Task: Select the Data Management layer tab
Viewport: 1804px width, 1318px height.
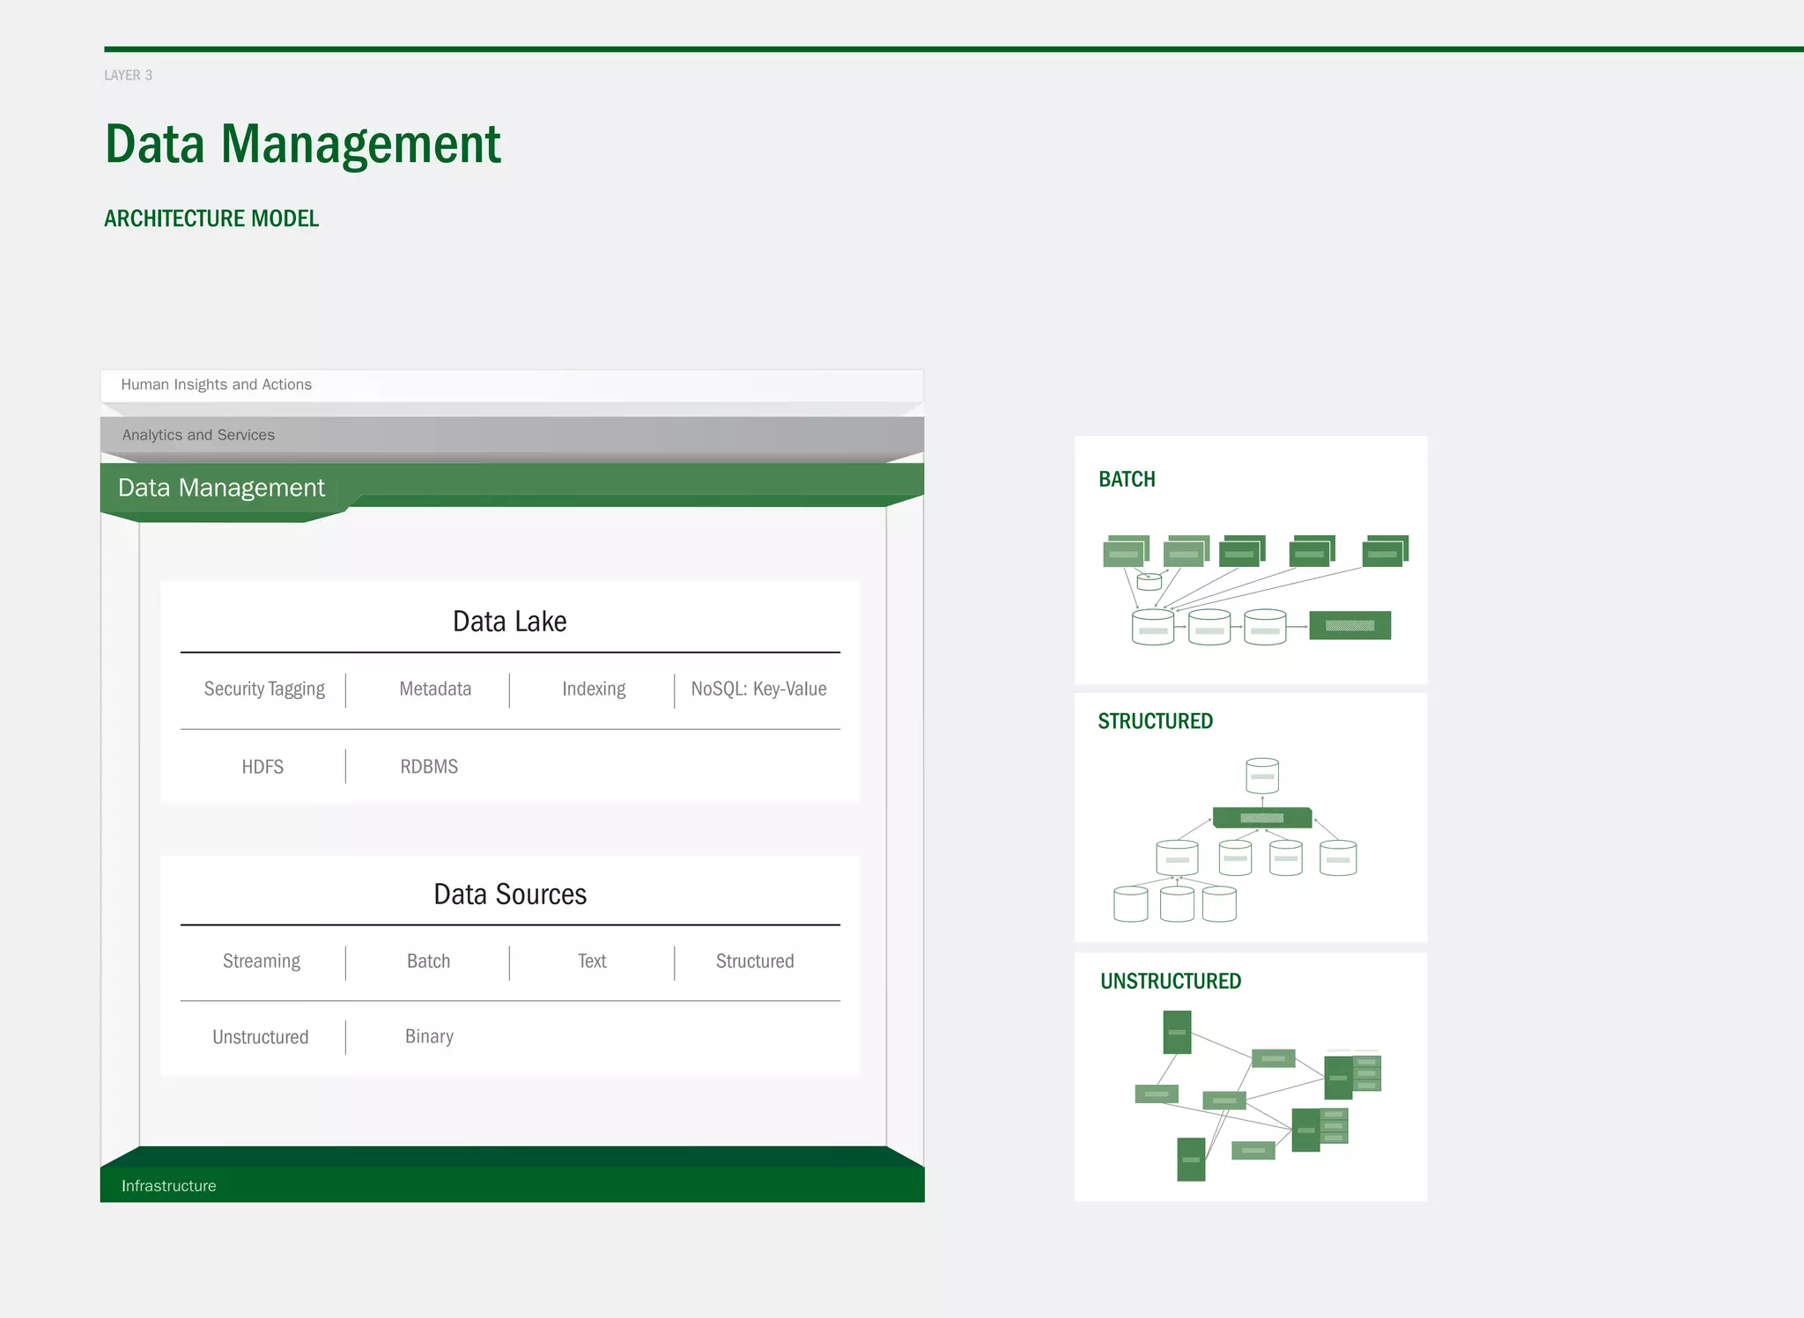Action: tap(222, 488)
